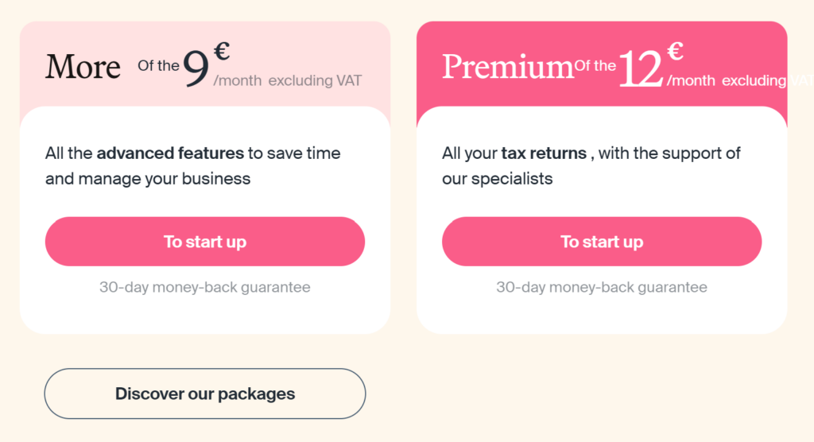Click the 'More' plan title

83,67
